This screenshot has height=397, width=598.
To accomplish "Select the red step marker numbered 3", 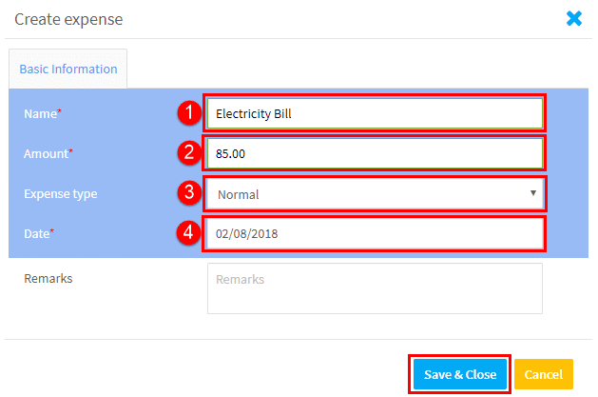I will (189, 192).
